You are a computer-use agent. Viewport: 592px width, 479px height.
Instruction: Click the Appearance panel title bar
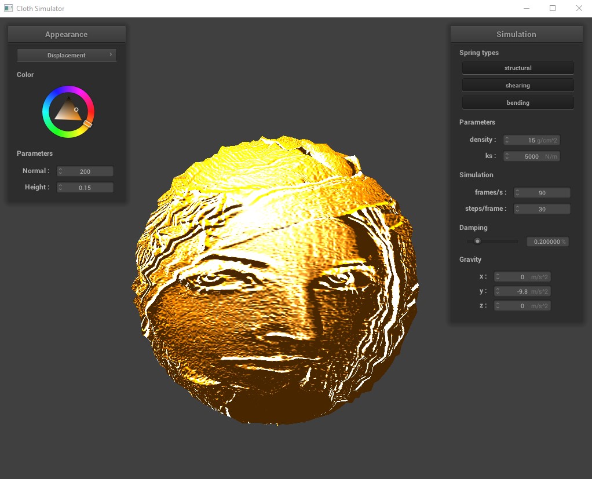[x=67, y=34]
